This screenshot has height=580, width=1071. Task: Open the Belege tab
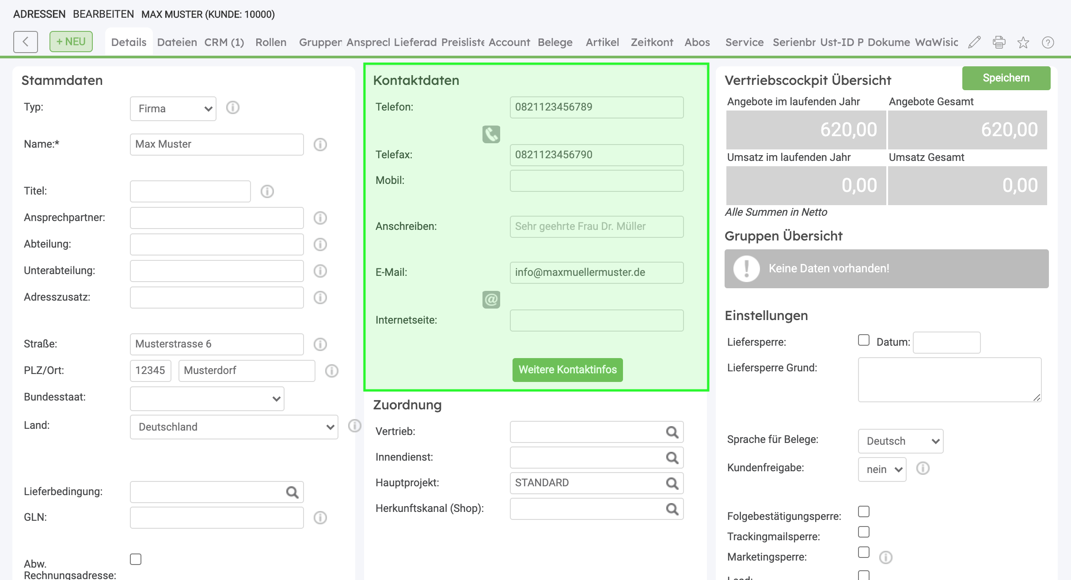click(x=555, y=42)
